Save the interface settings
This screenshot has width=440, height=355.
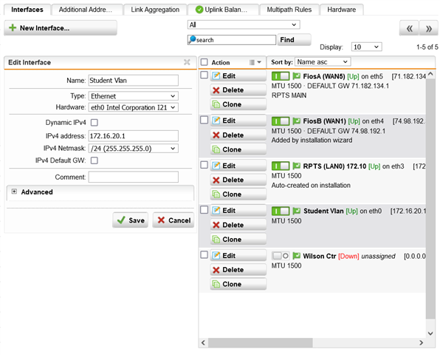point(131,220)
